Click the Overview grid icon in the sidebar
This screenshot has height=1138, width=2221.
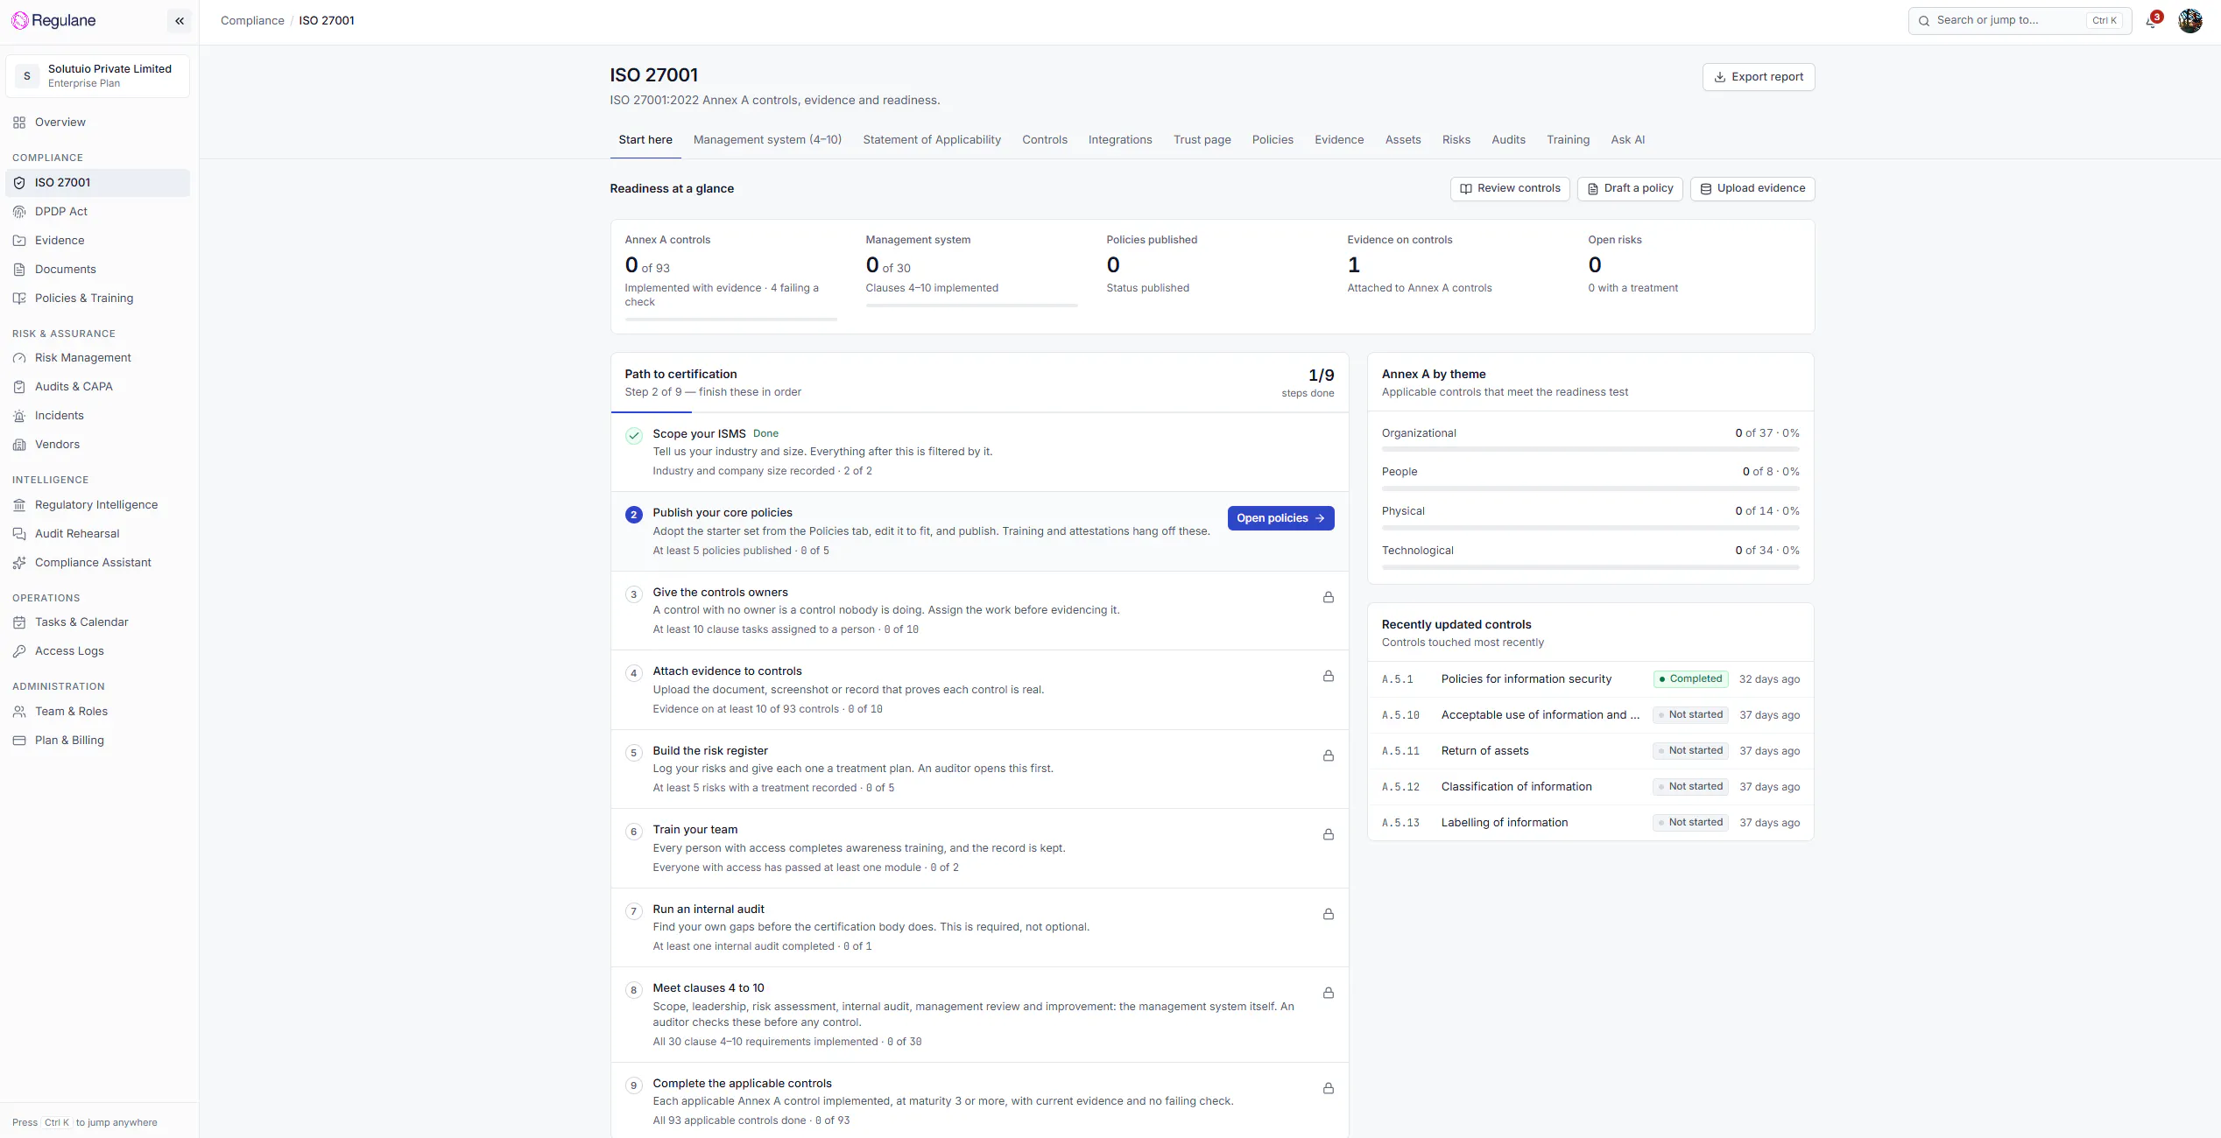pyautogui.click(x=19, y=123)
